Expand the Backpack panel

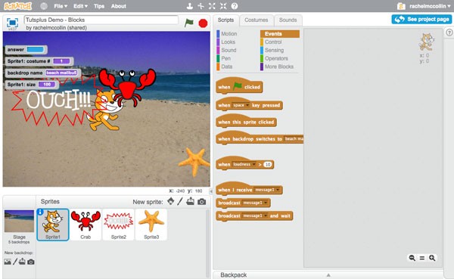coord(328,274)
